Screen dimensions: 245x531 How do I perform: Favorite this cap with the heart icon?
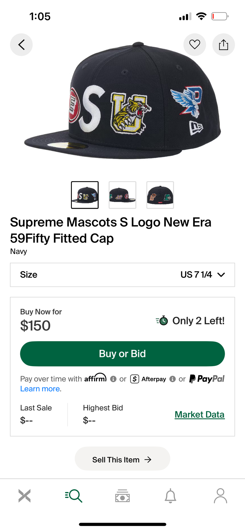pyautogui.click(x=194, y=45)
